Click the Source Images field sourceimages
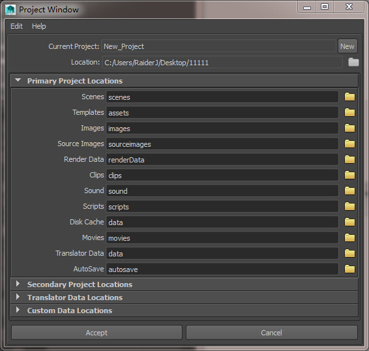This screenshot has height=351, width=369. click(x=222, y=144)
